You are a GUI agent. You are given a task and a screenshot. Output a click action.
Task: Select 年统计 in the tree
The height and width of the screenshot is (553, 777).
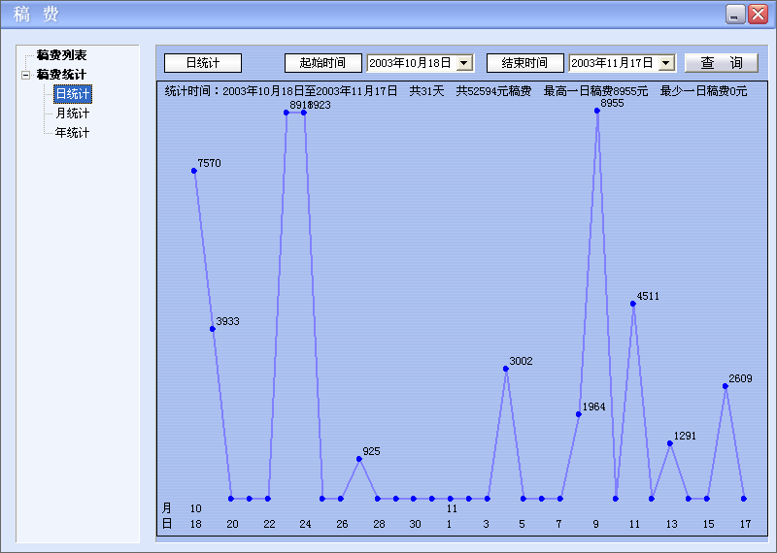pyautogui.click(x=72, y=133)
